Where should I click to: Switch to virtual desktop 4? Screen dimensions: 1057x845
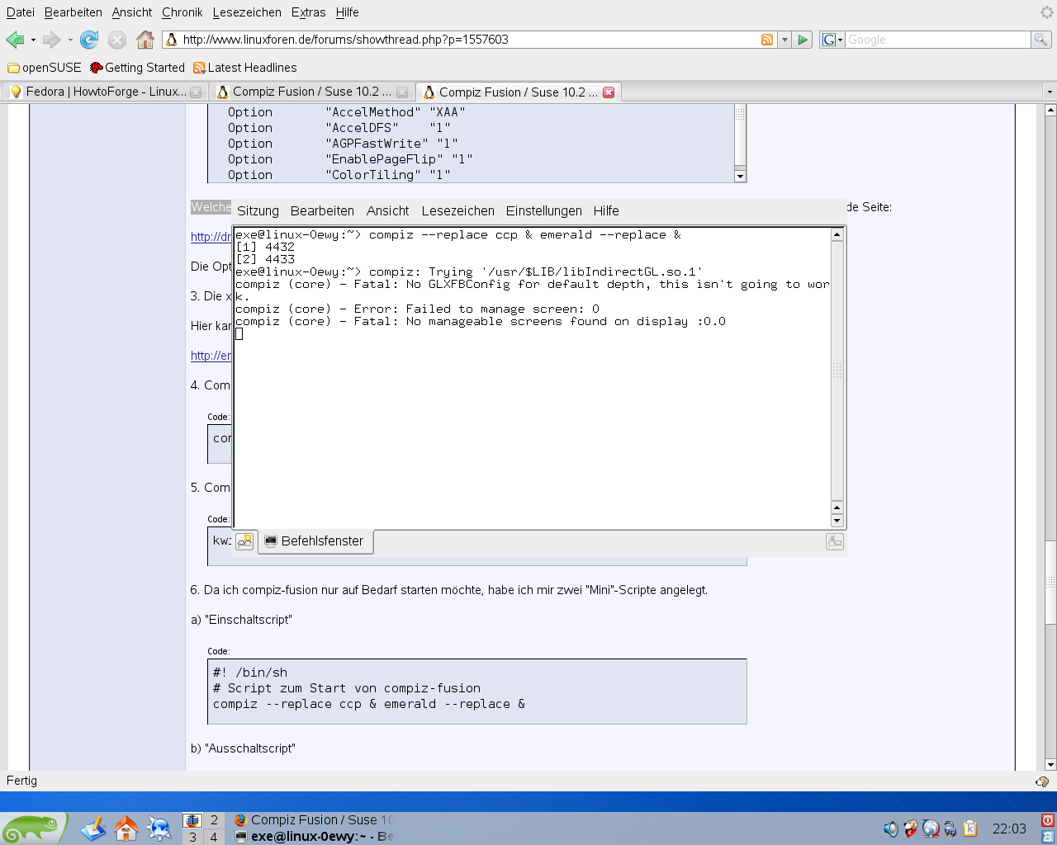(x=214, y=837)
